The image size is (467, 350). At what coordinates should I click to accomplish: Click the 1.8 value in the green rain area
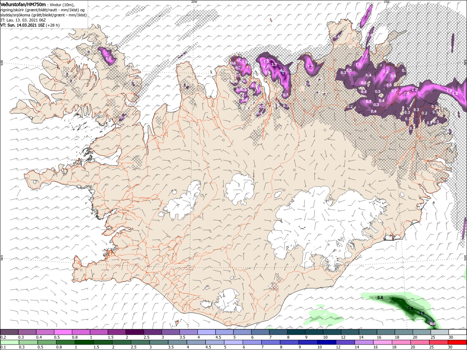(x=410, y=309)
